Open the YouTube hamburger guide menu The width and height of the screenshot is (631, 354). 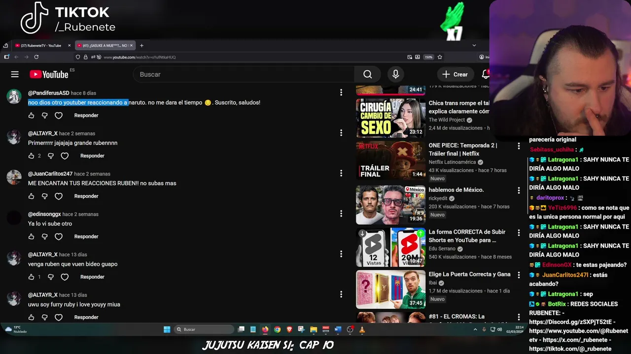pyautogui.click(x=15, y=74)
